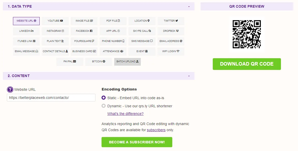Viewport: 298px width, 151px height.
Task: Open the What's the difference link
Action: [125, 114]
